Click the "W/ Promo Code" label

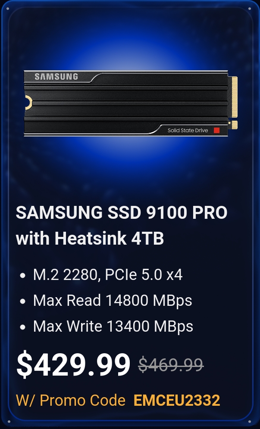click(x=71, y=401)
